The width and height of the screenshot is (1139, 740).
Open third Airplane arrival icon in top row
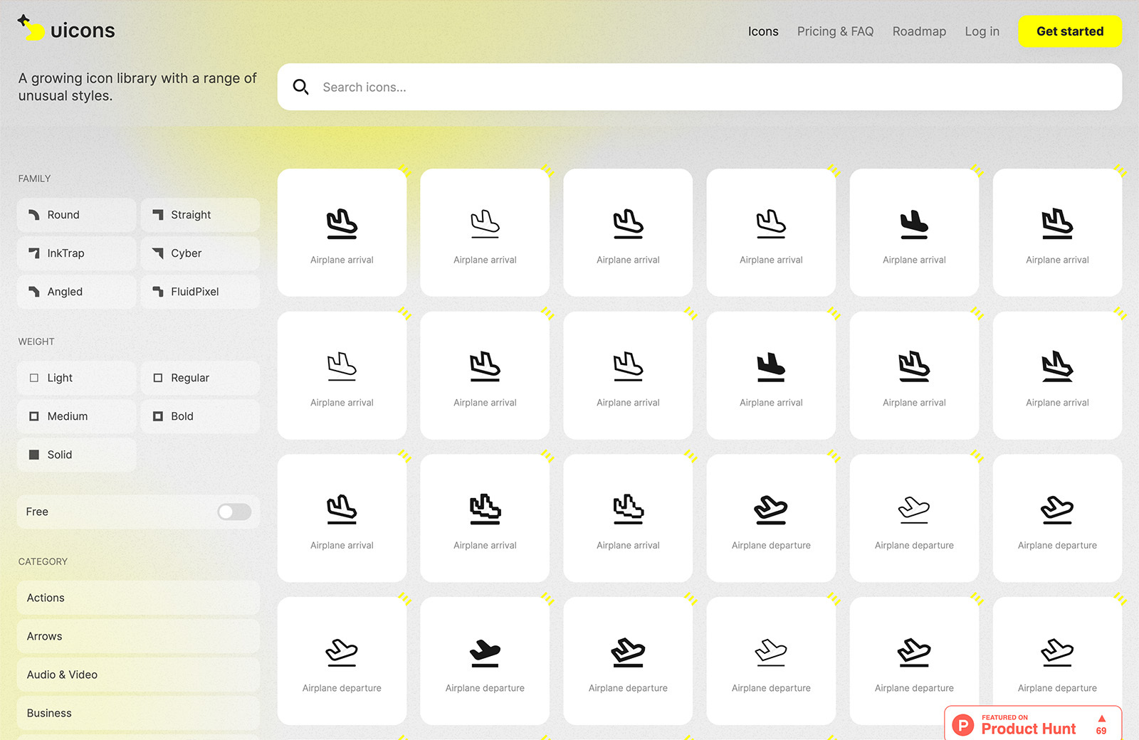coord(628,233)
